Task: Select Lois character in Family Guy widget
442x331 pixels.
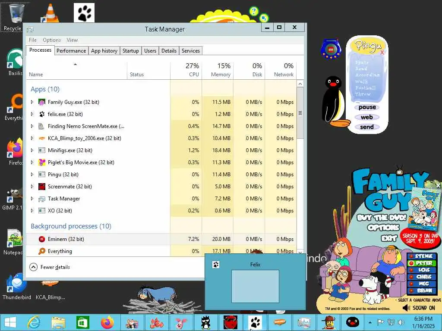Action: (x=421, y=270)
